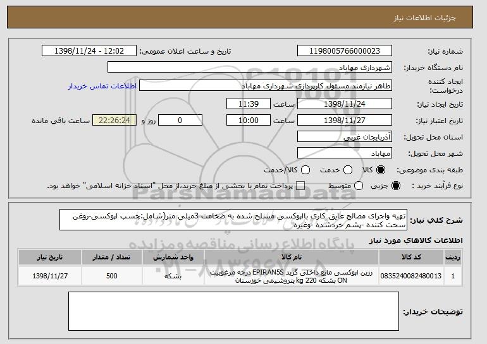Image resolution: width=487 pixels, height=344 pixels.
Task: Click the تاریخ نیاز column header
Action: tap(50, 258)
